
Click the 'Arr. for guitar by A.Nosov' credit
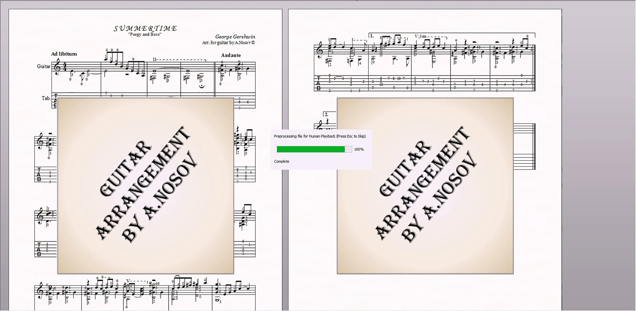pos(228,43)
